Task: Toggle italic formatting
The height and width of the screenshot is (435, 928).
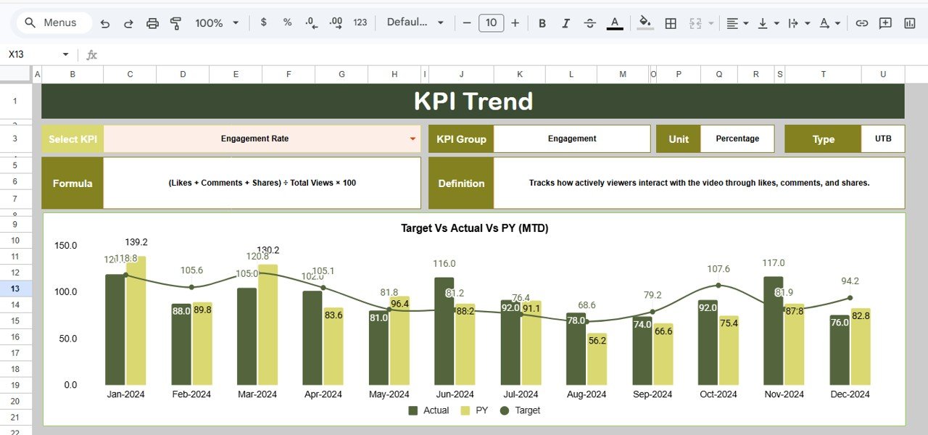Action: pos(565,22)
